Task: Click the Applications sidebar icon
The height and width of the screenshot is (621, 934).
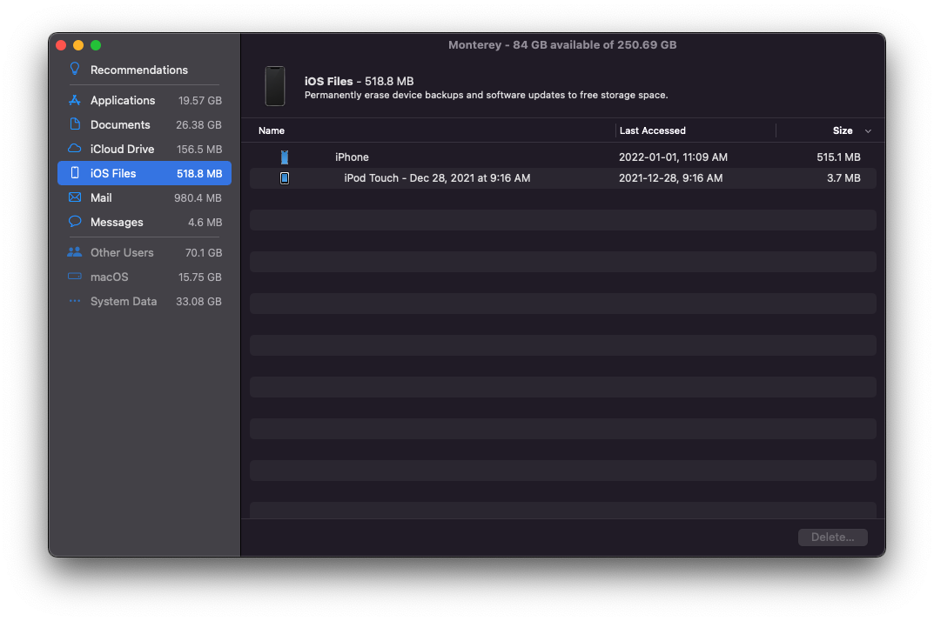Action: click(75, 100)
